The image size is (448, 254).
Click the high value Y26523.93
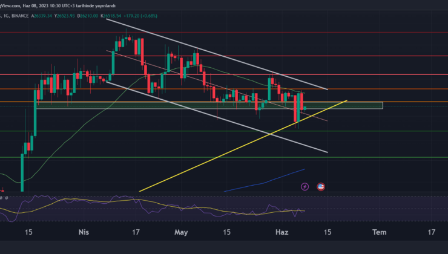coord(65,16)
